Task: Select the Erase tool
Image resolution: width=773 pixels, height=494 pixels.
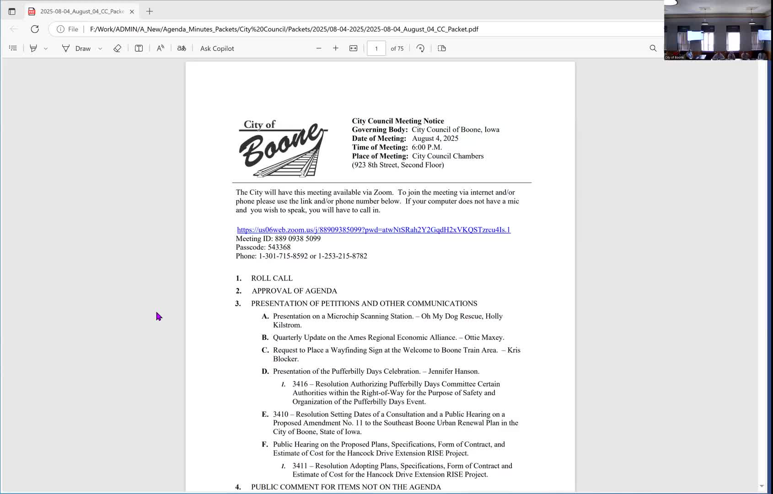Action: [x=117, y=48]
